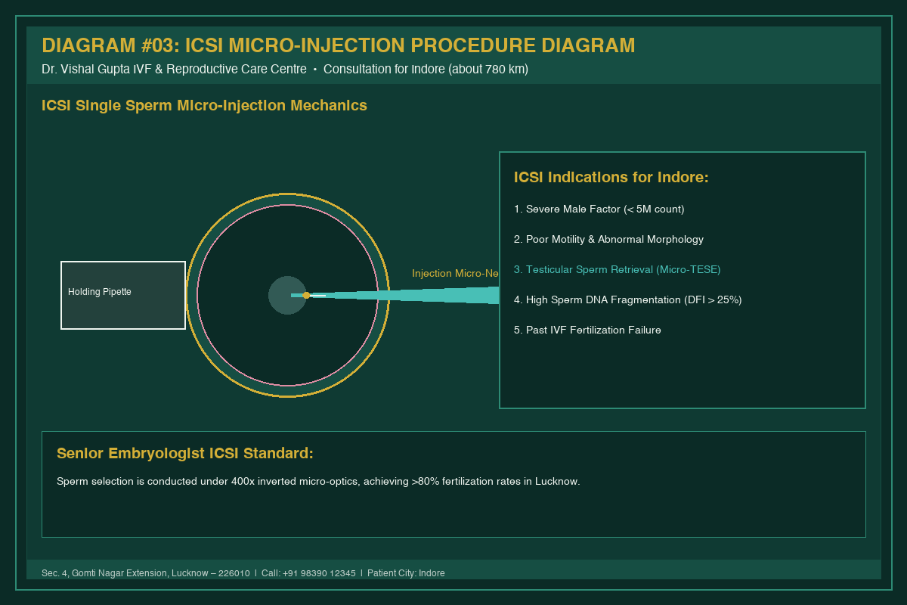Select indication '1. Severe Male Factor (< 5M count)'
The image size is (907, 605).
pyautogui.click(x=599, y=209)
